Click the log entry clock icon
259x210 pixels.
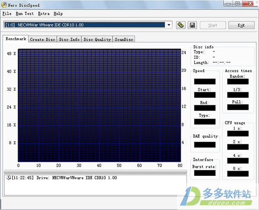pyautogui.click(x=9, y=178)
